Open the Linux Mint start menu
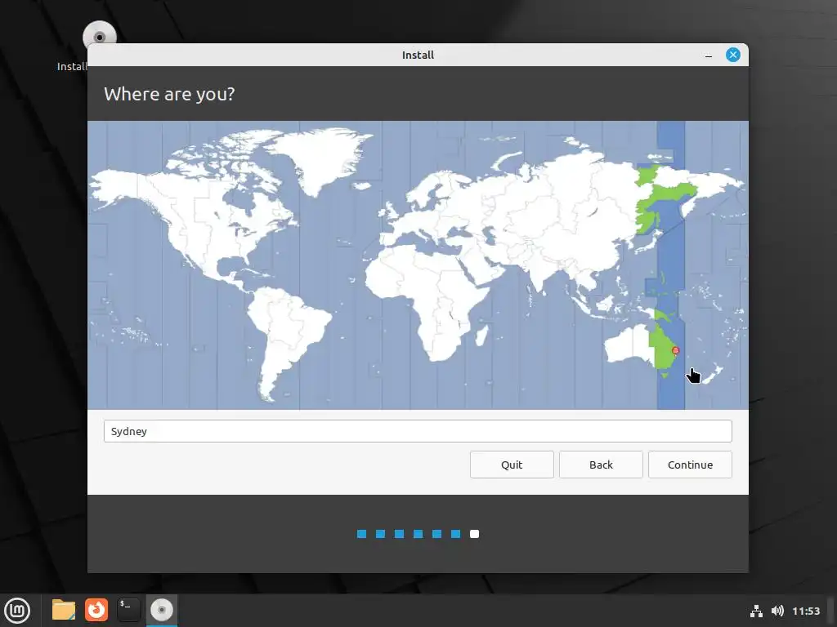The image size is (837, 627). pos(17,610)
